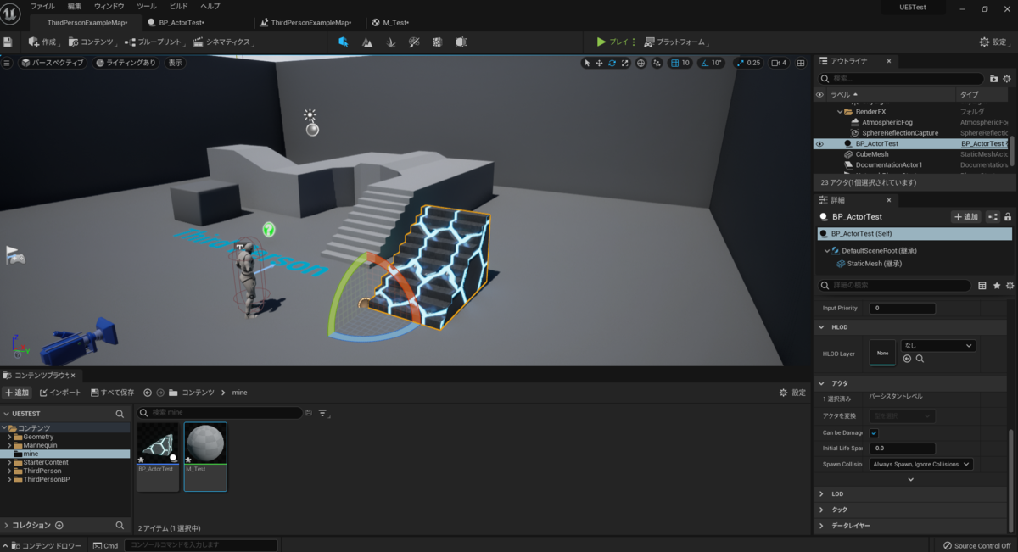
Task: Click the HLOD Layer None asset swatch
Action: tap(882, 353)
